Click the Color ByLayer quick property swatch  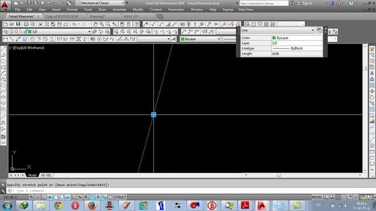tap(274, 38)
